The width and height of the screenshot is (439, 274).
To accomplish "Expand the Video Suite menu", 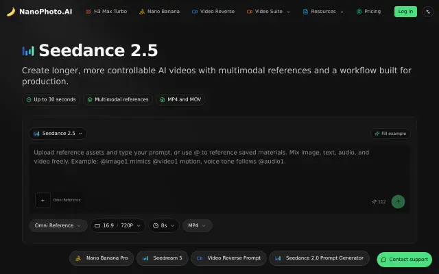I will [268, 12].
